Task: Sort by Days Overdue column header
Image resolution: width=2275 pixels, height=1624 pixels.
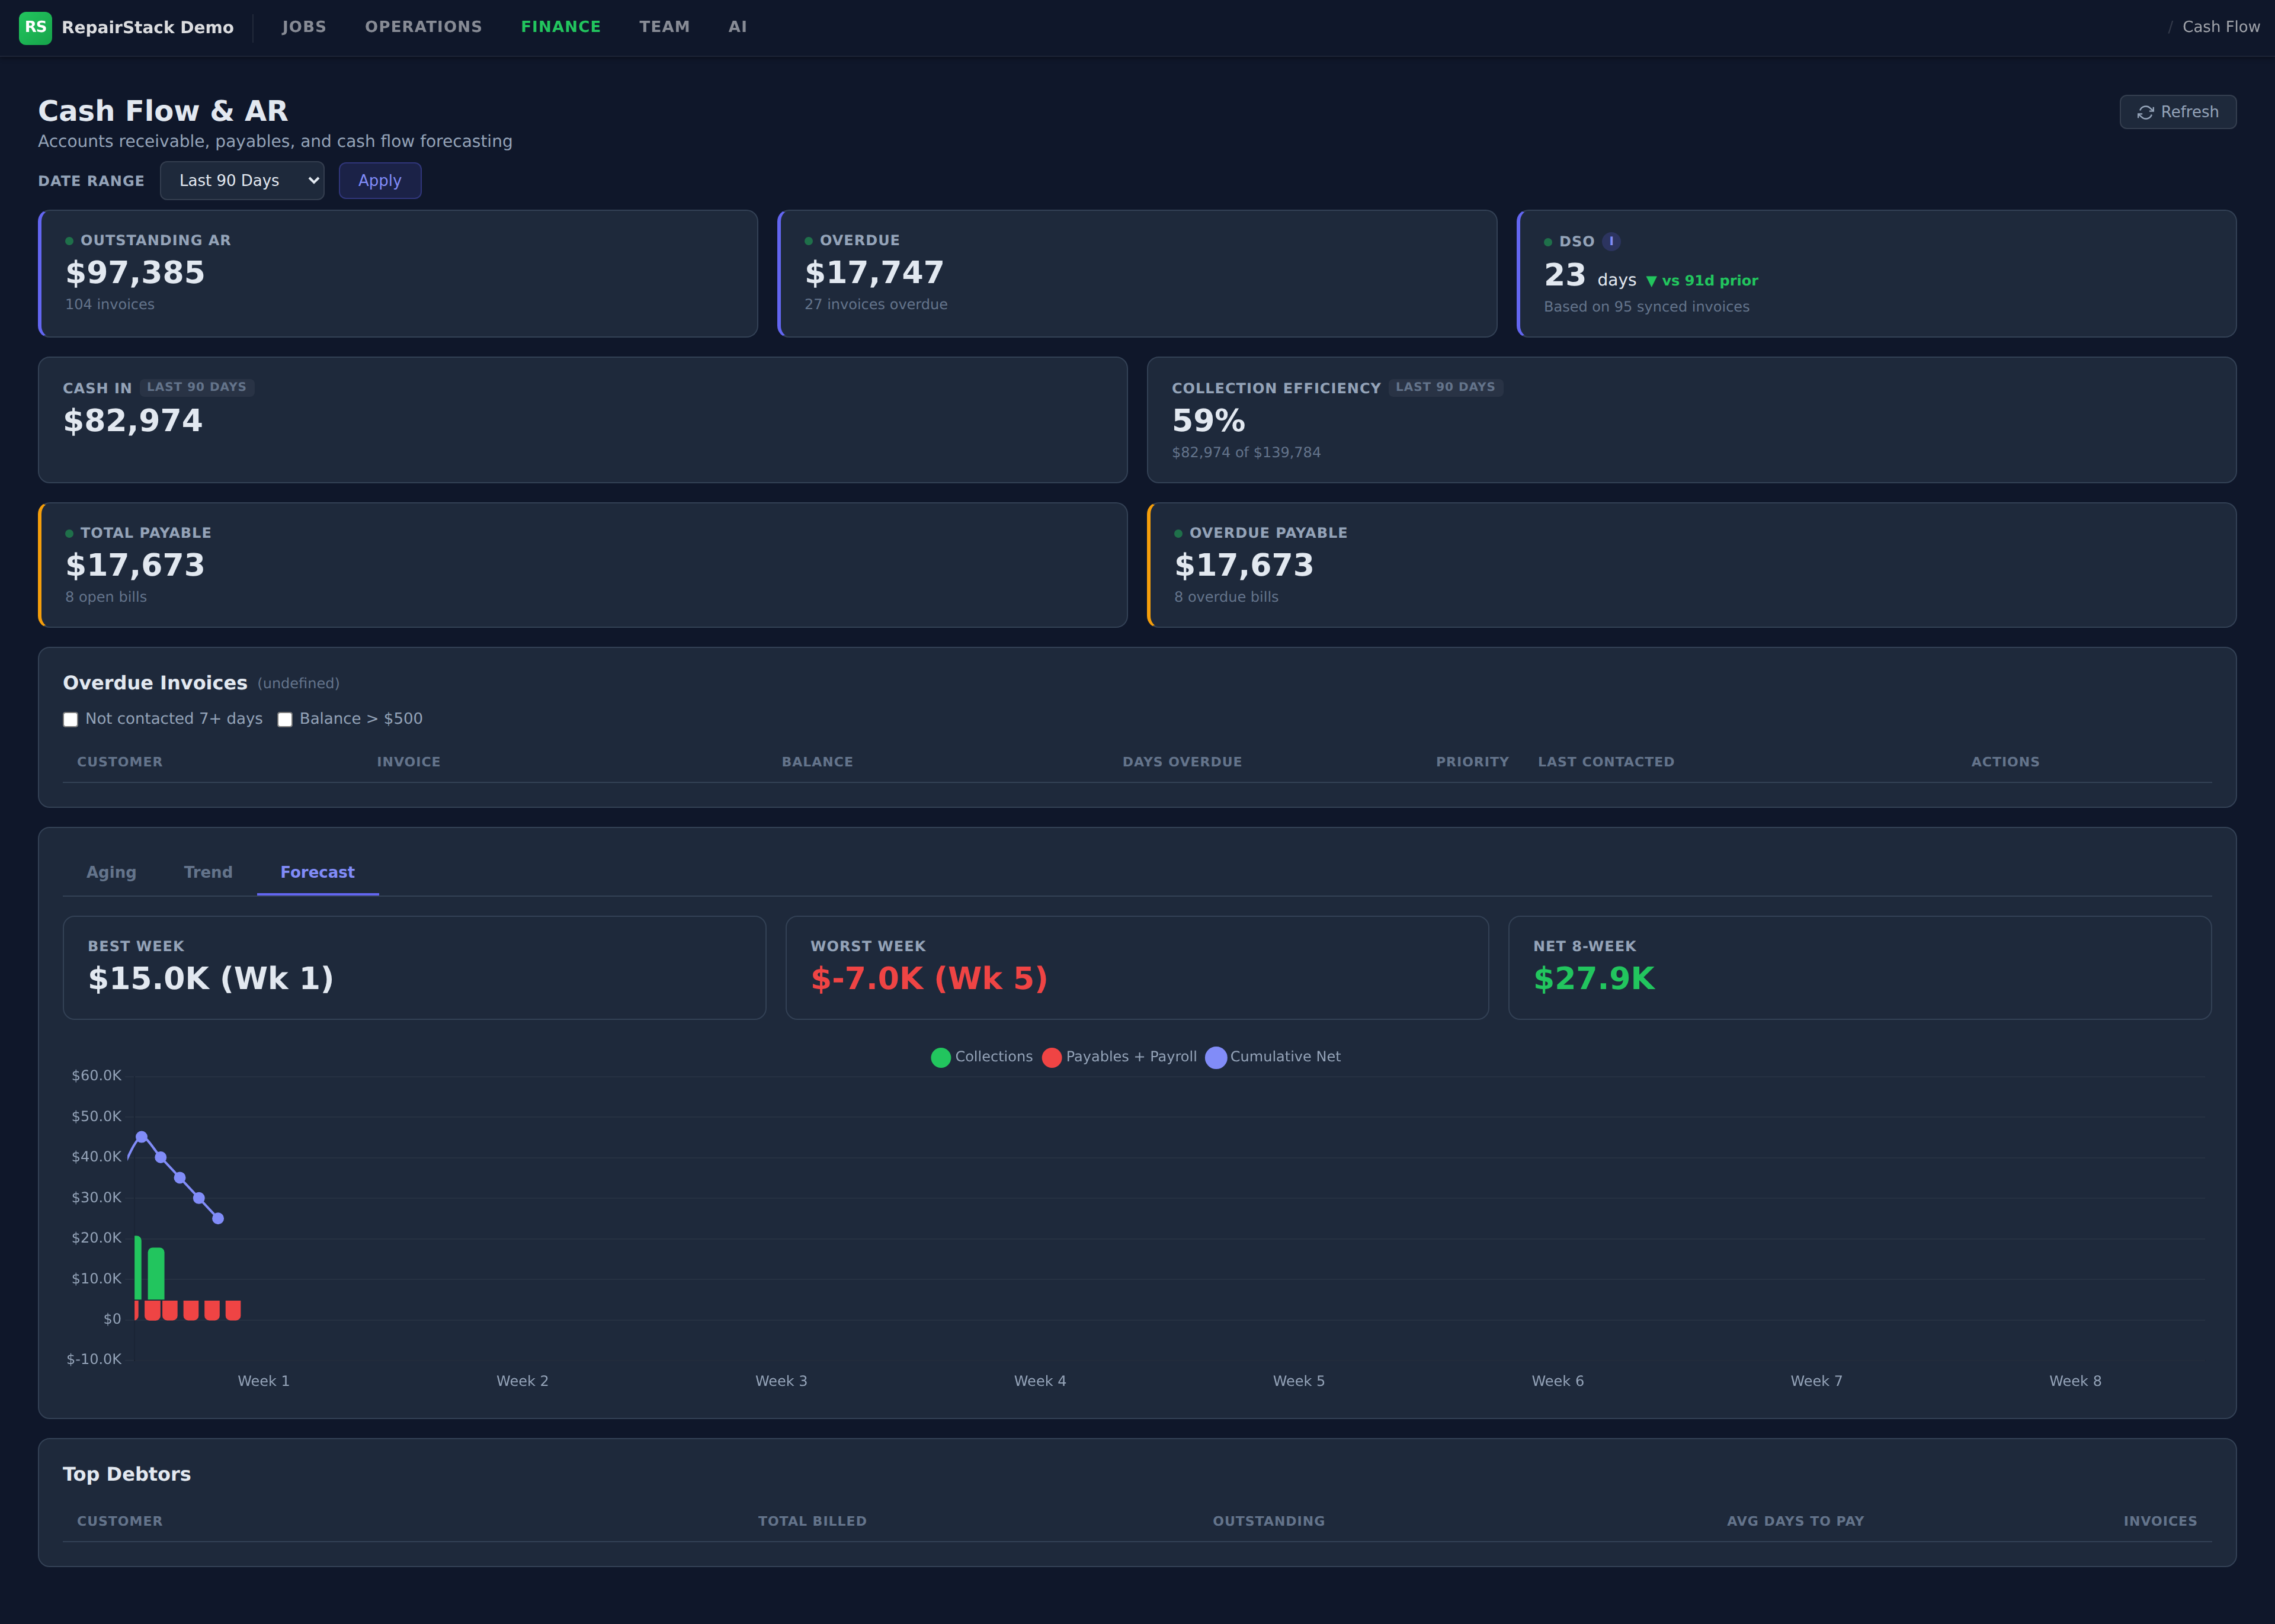Action: (x=1181, y=762)
